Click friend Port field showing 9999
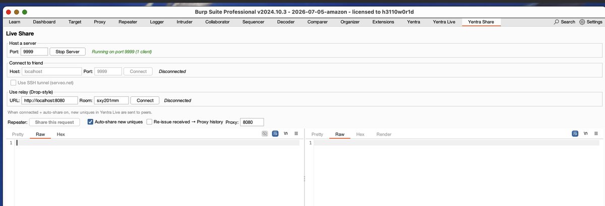This screenshot has width=605, height=206. coord(107,71)
